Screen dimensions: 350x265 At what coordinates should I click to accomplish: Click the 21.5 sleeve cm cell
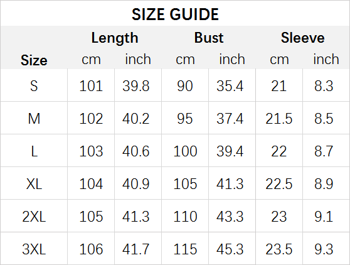point(279,119)
